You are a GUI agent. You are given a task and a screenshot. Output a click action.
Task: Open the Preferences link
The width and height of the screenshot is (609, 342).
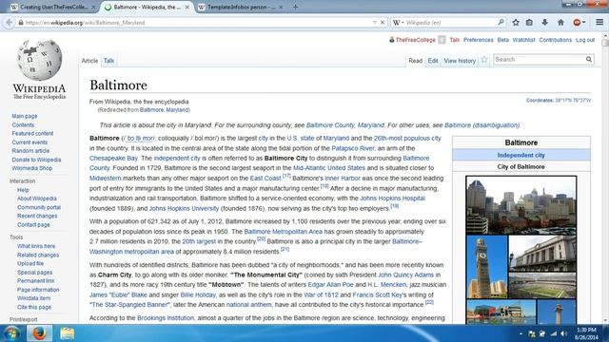pos(478,40)
